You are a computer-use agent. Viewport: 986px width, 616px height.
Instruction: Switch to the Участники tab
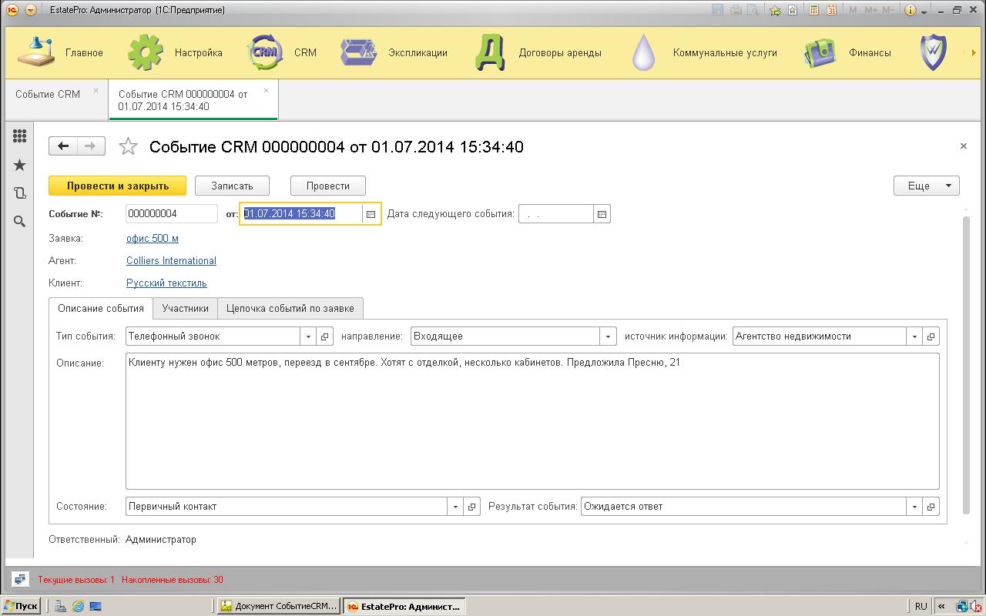click(x=185, y=308)
